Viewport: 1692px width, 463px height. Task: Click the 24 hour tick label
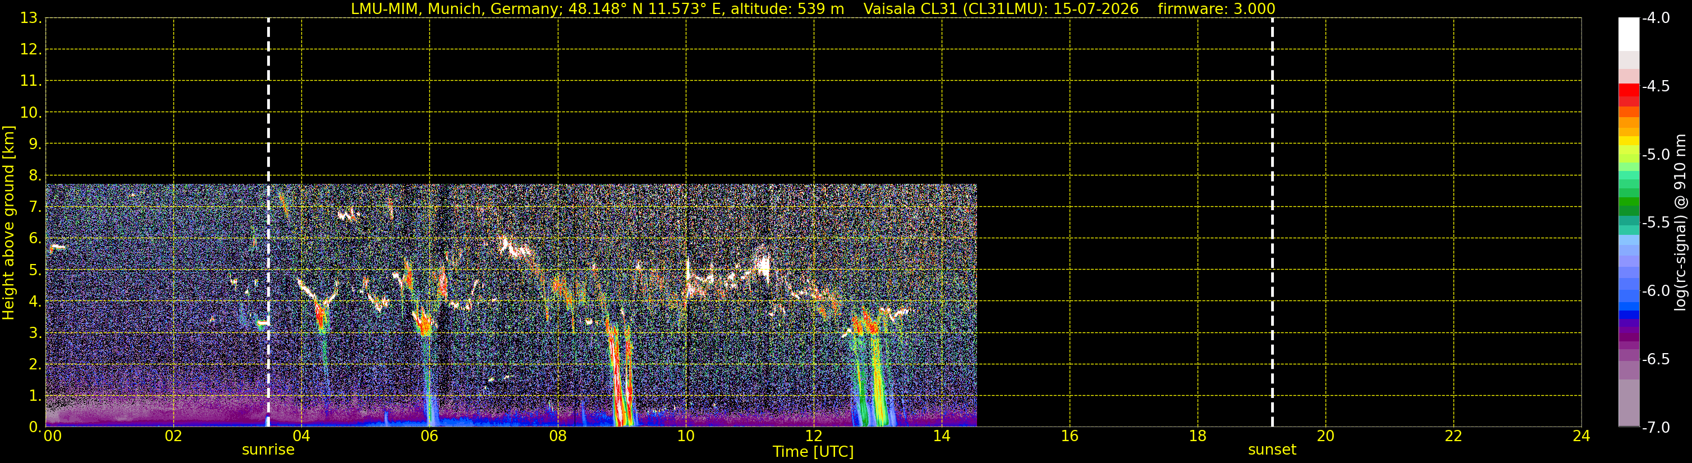(x=1581, y=436)
